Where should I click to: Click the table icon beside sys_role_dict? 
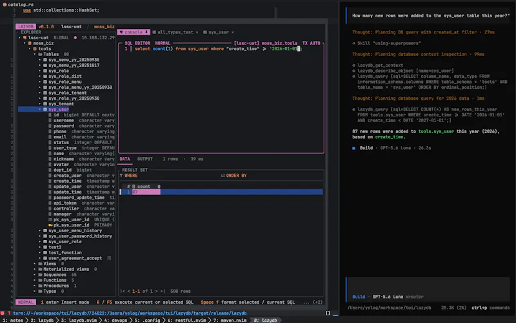[x=45, y=77]
